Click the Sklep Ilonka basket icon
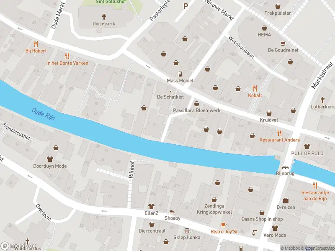The width and height of the screenshot is (335, 251). tap(187, 231)
